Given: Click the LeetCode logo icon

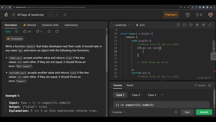Looking at the screenshot, I should pyautogui.click(x=6, y=15).
